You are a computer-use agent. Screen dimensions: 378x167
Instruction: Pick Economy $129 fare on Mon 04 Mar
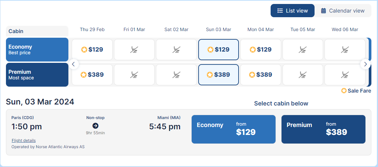tap(260, 50)
